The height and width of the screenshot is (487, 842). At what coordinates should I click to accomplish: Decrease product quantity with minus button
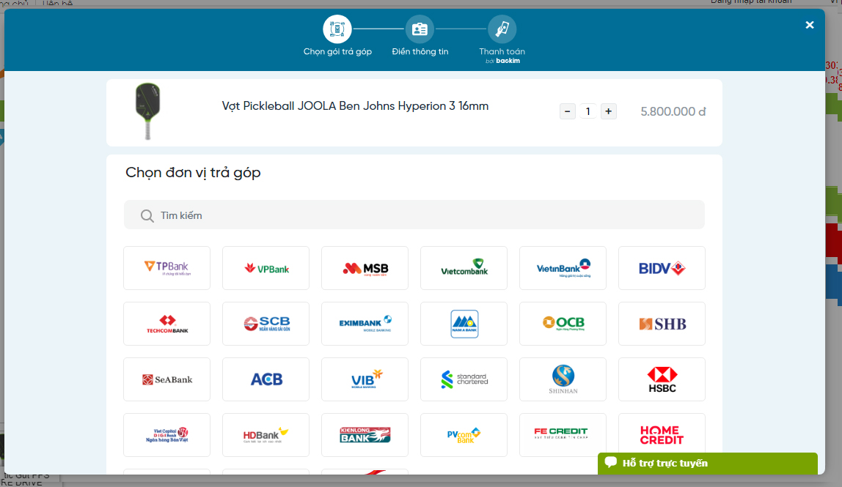pyautogui.click(x=568, y=111)
